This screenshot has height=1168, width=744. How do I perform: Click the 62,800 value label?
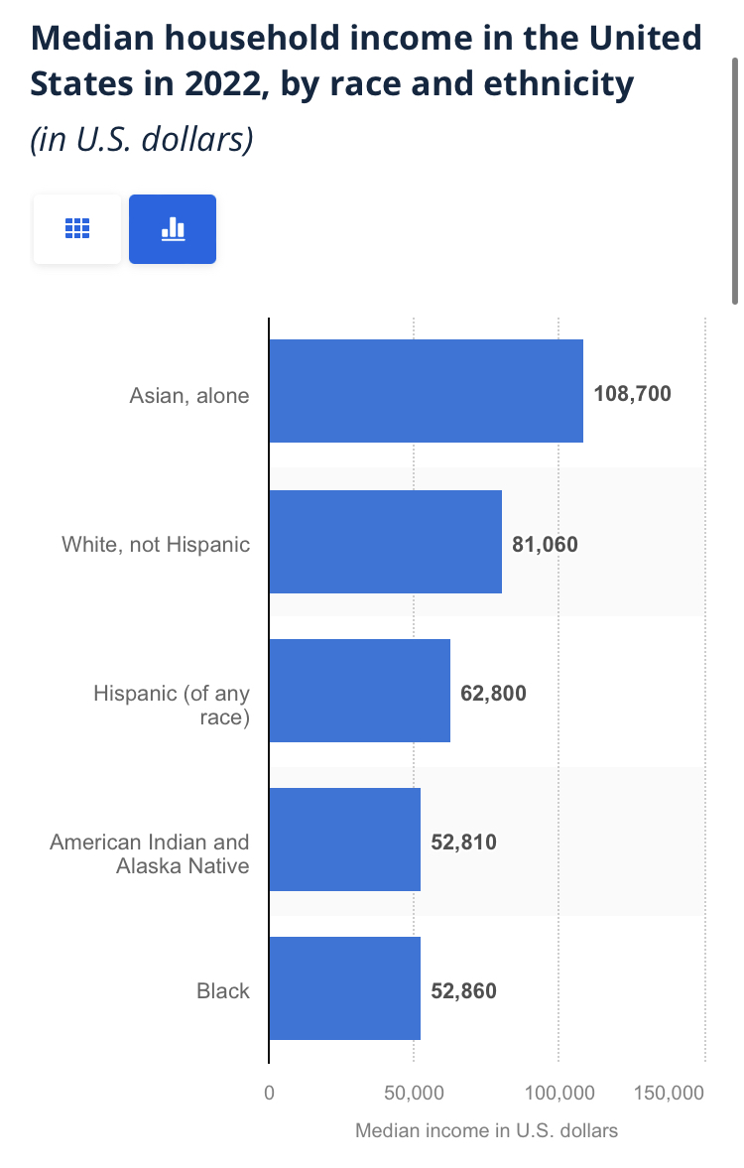click(x=493, y=693)
